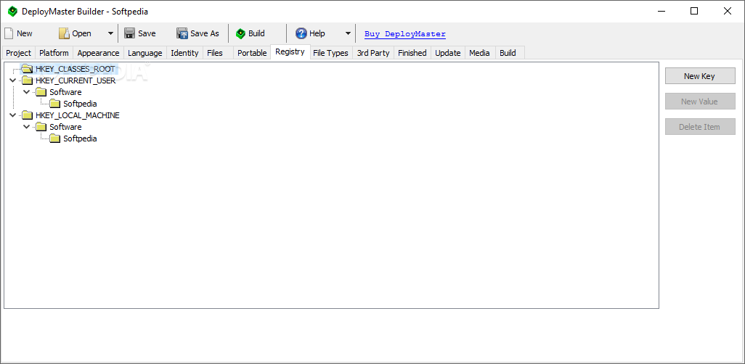Select Software label under HKEY_CURRENT_USER
The height and width of the screenshot is (364, 745).
click(65, 92)
